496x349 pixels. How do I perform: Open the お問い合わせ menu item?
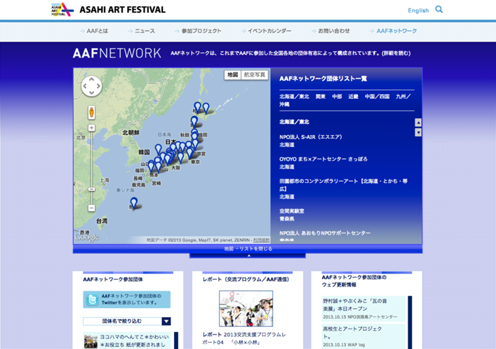pyautogui.click(x=331, y=31)
